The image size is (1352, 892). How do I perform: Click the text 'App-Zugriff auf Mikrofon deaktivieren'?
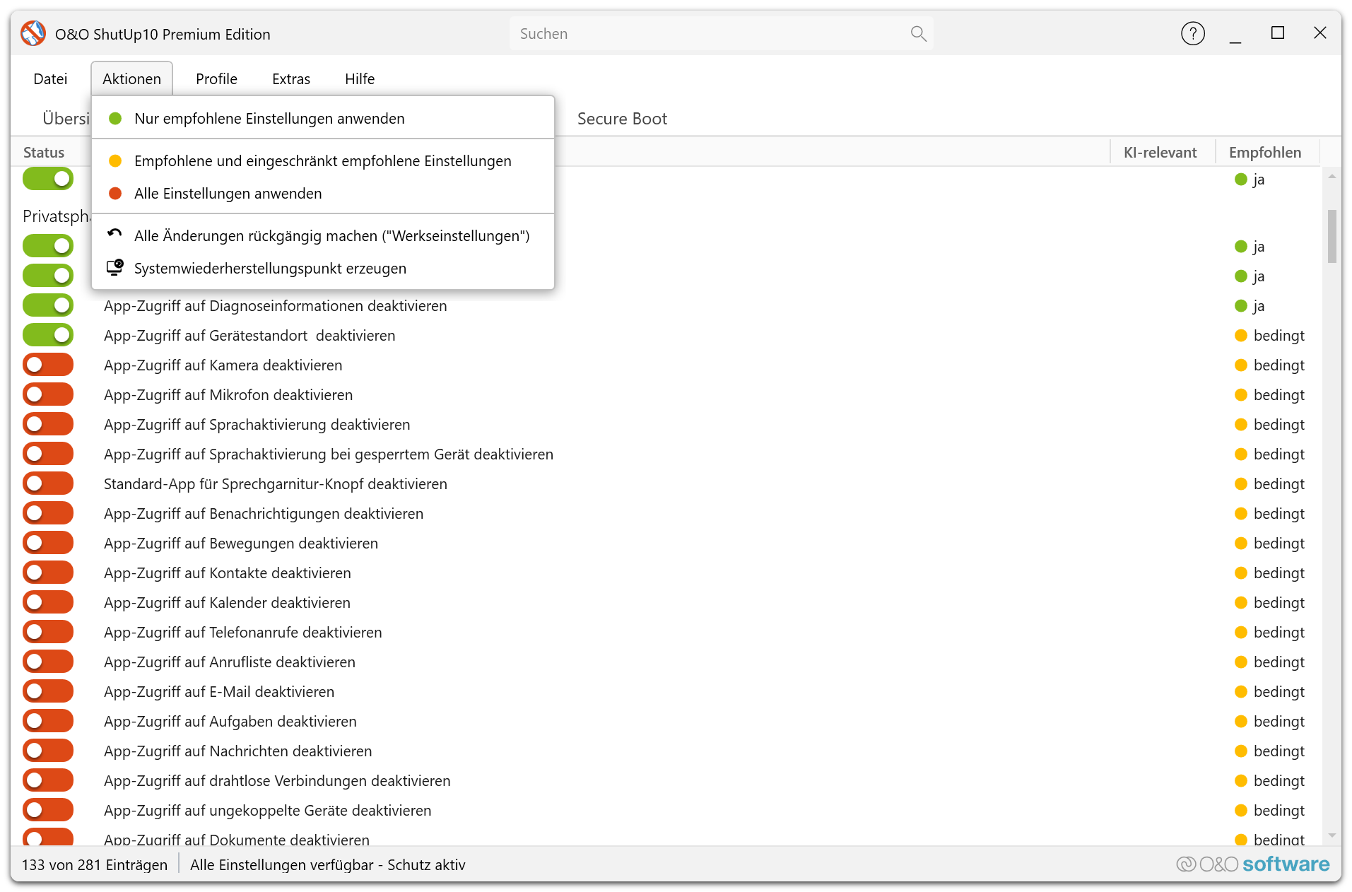click(228, 394)
